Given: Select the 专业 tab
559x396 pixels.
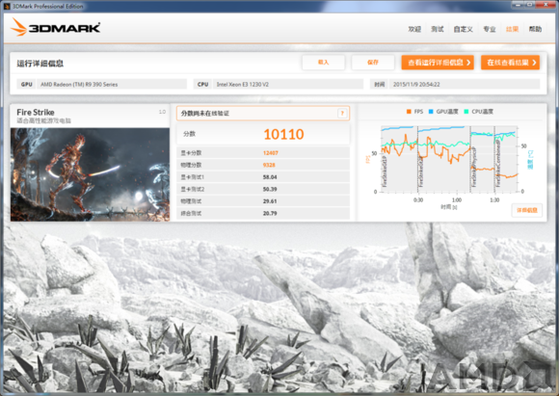Looking at the screenshot, I should [490, 29].
